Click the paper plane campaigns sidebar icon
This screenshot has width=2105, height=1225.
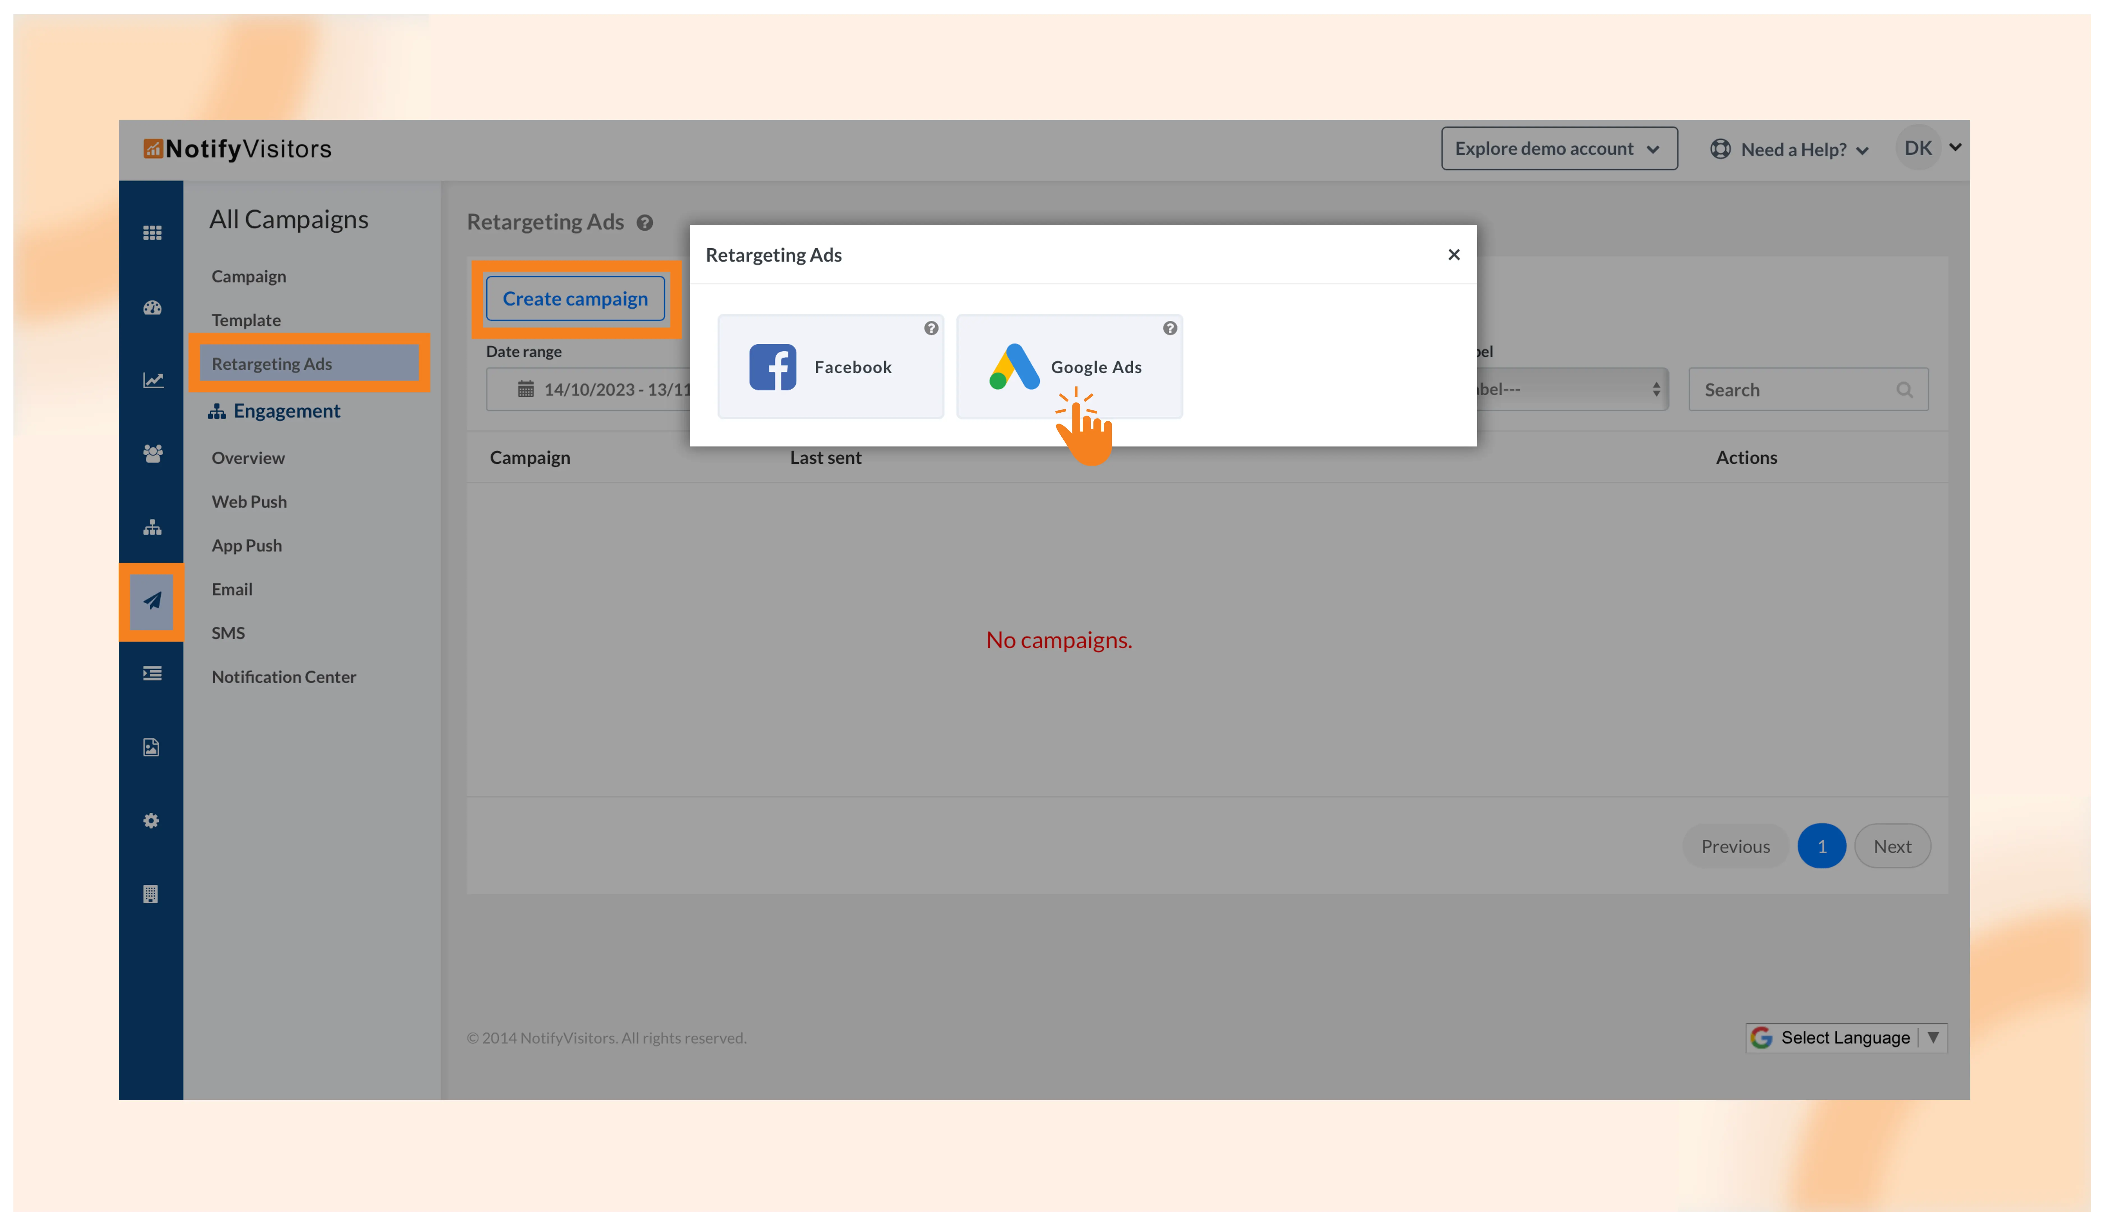[152, 600]
